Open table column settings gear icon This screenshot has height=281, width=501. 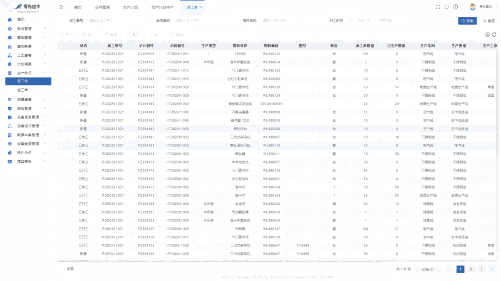[x=486, y=34]
